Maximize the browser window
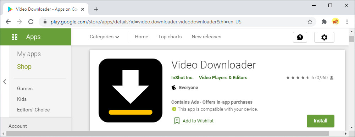This screenshot has width=355, height=137. [x=330, y=6]
